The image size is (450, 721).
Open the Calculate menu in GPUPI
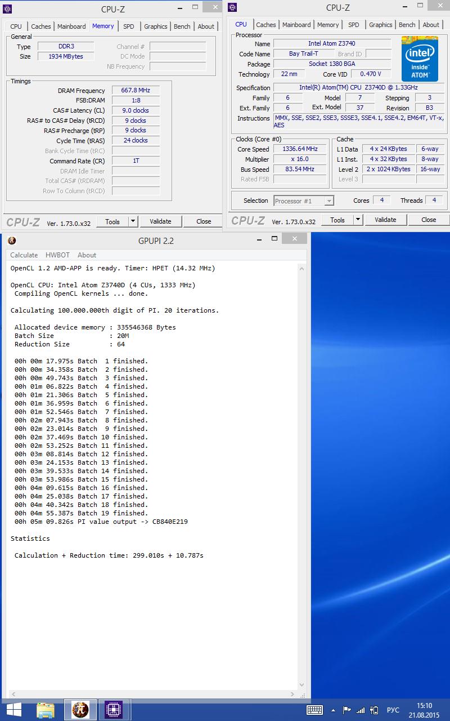click(24, 255)
